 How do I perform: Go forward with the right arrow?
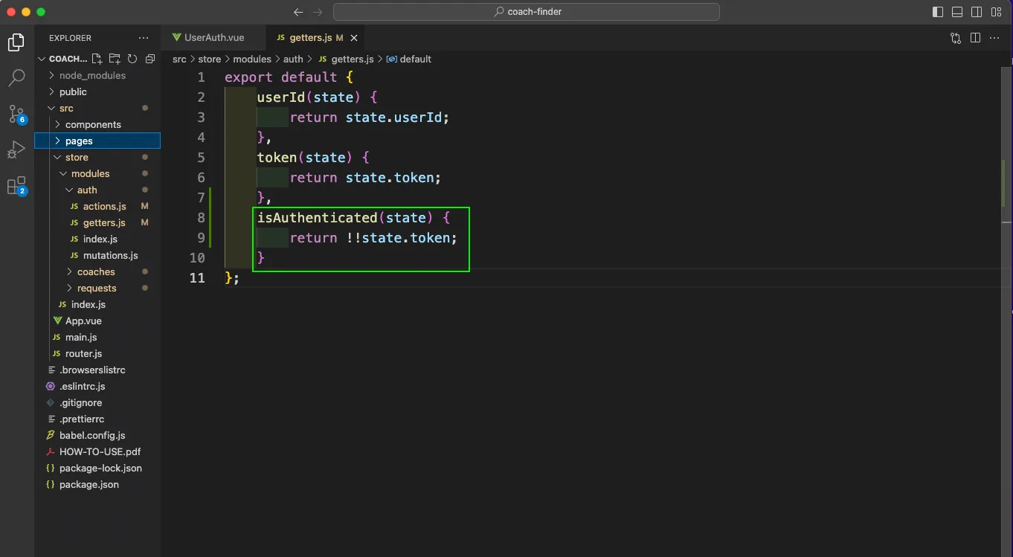tap(318, 12)
